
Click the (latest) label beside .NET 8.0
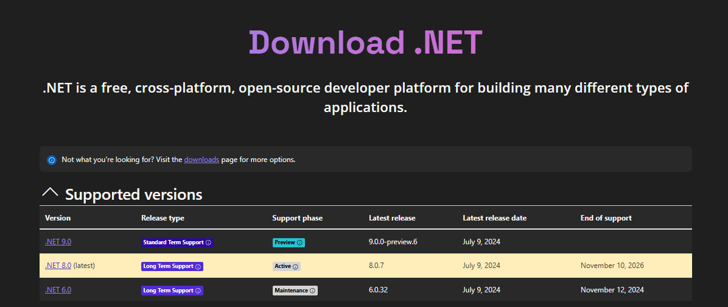click(84, 266)
